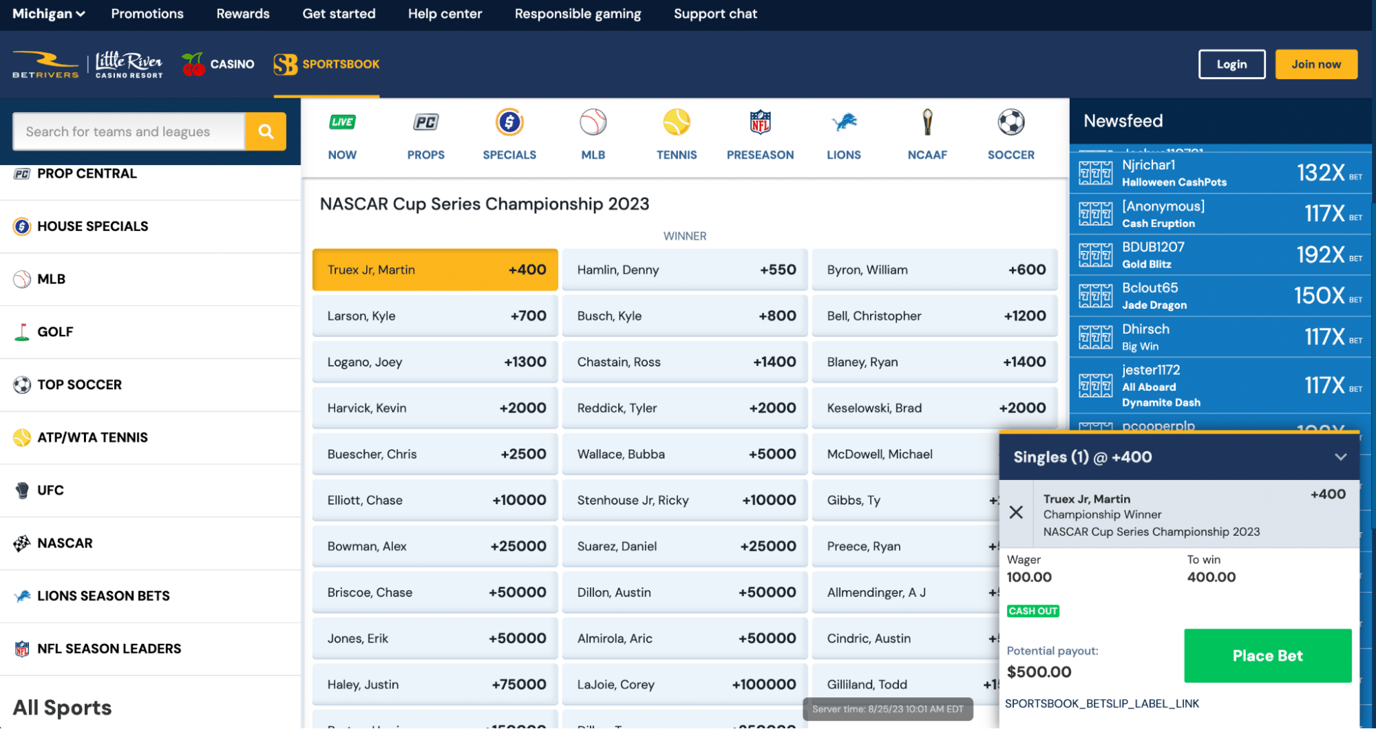This screenshot has width=1376, height=729.
Task: Click the checkered flag NASCAR sidebar icon
Action: pyautogui.click(x=22, y=543)
